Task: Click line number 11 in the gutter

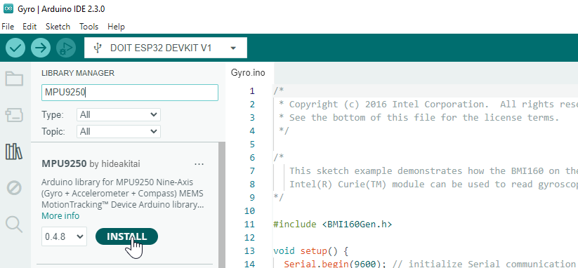Action: point(249,225)
